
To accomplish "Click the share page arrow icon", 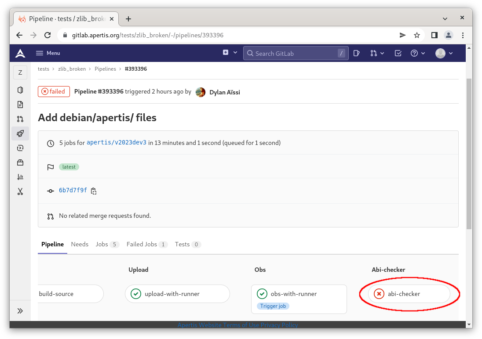I will (402, 35).
